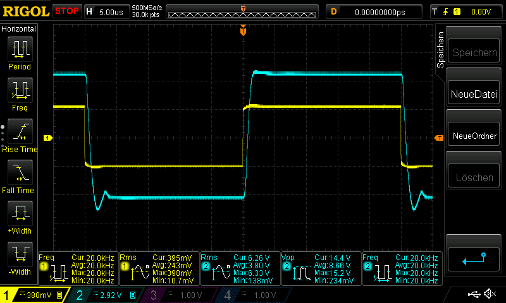This screenshot has height=303, width=506.
Task: Click the Rms Avg:243mV value
Action: click(172, 266)
